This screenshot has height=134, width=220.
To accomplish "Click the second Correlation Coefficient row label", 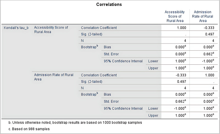I will point(99,75).
